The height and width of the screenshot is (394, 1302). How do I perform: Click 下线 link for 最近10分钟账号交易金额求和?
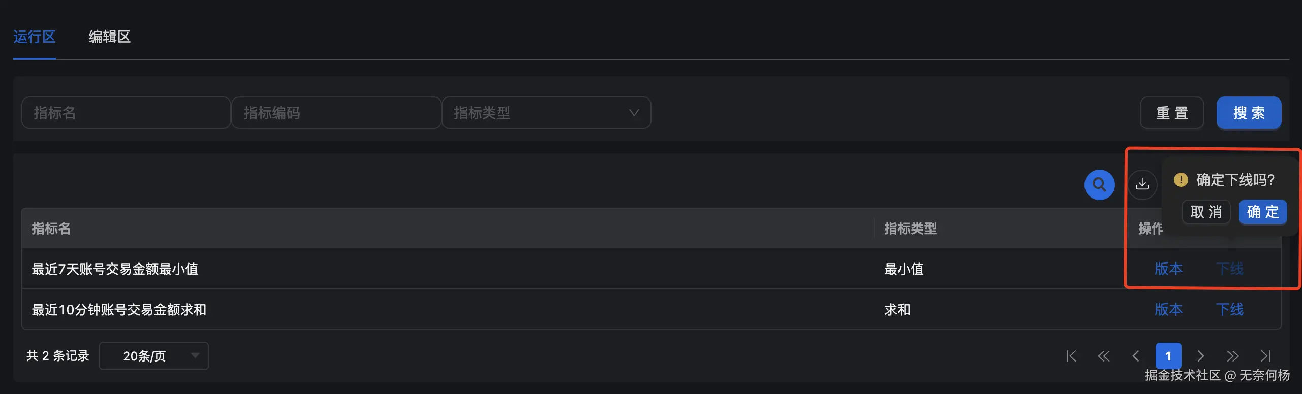pyautogui.click(x=1229, y=309)
